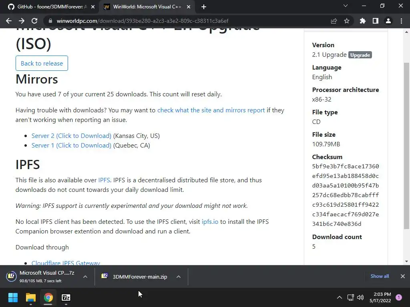The image size is (410, 307).
Task: Go forward using the browser forward arrow
Action: click(x=22, y=21)
